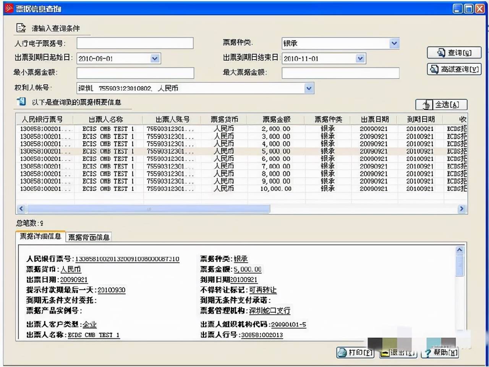Select the row with amount 6,000.00
489x367 pixels.
(x=241, y=159)
